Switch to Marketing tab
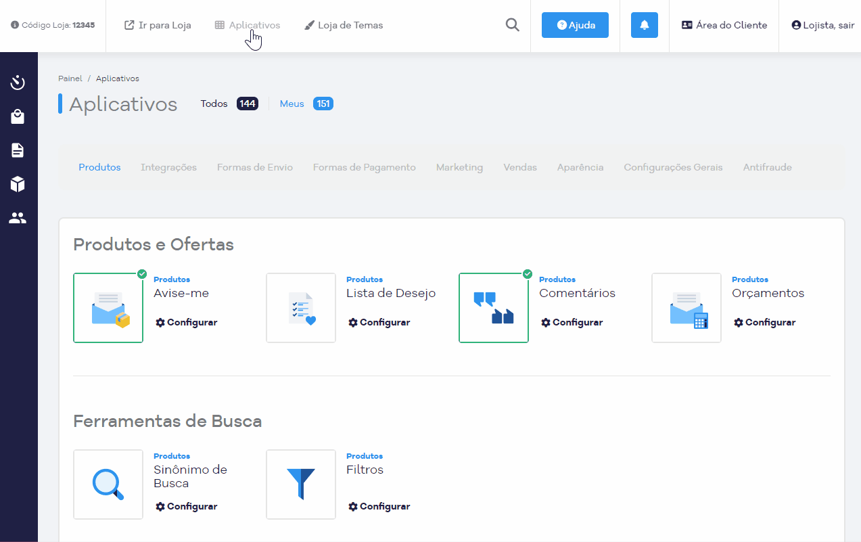 [460, 167]
